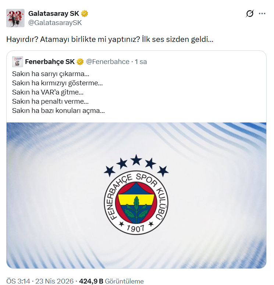The image size is (274, 285).
Task: Open the three-dot more options menu
Action: click(262, 14)
